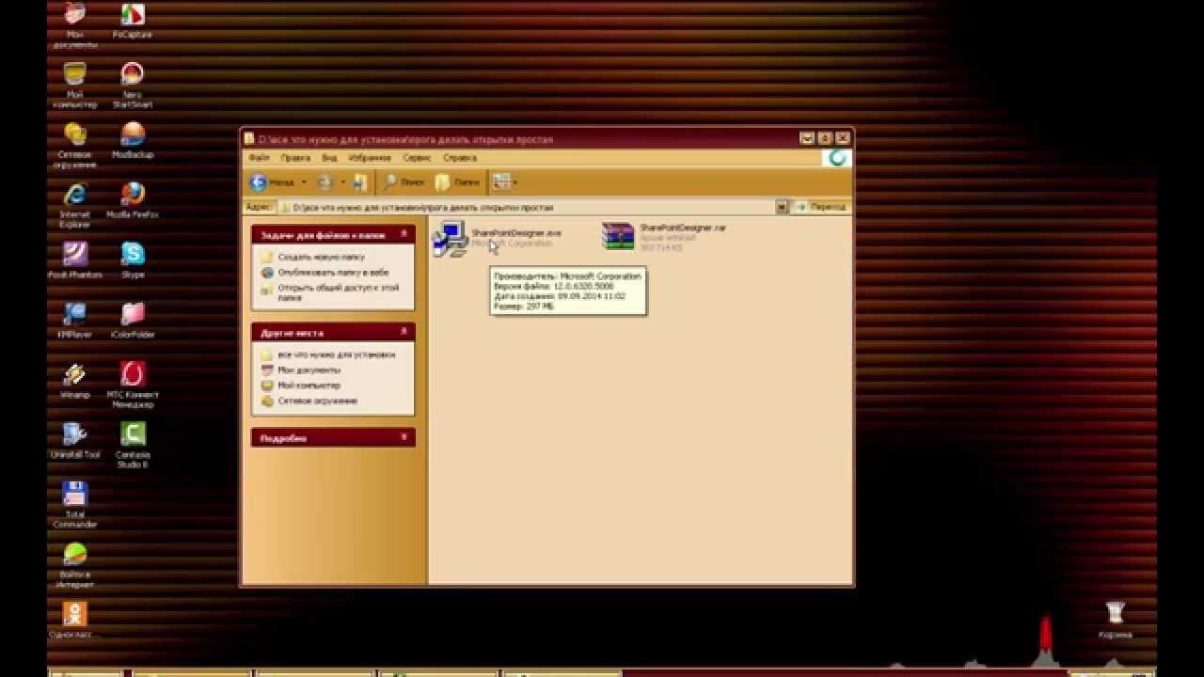Click the Internet Explorer desktop icon
This screenshot has width=1204, height=677.
pyautogui.click(x=74, y=206)
